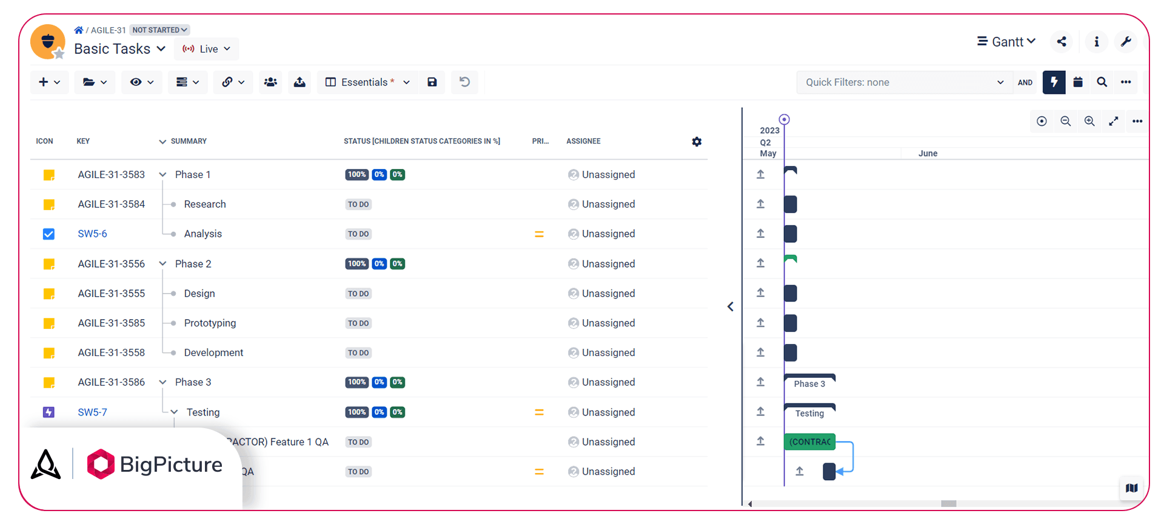Screen dimensions: 1164x522
Task: Zoom out the Gantt timeline
Action: [1065, 121]
